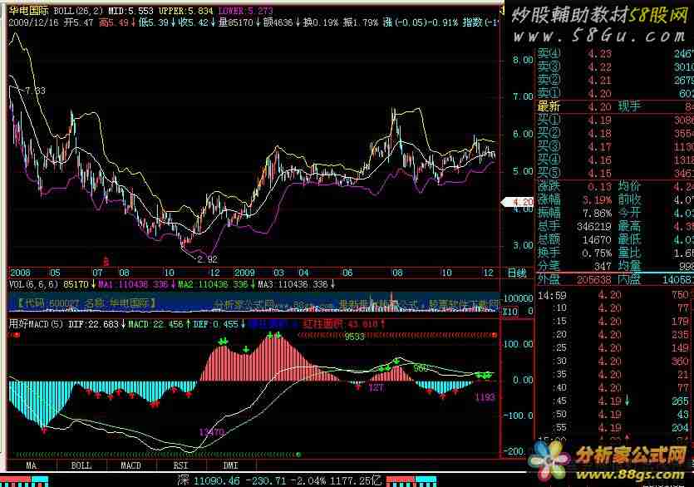Click the 8.00 price axis label
Image resolution: width=694 pixels, height=487 pixels.
pos(523,60)
